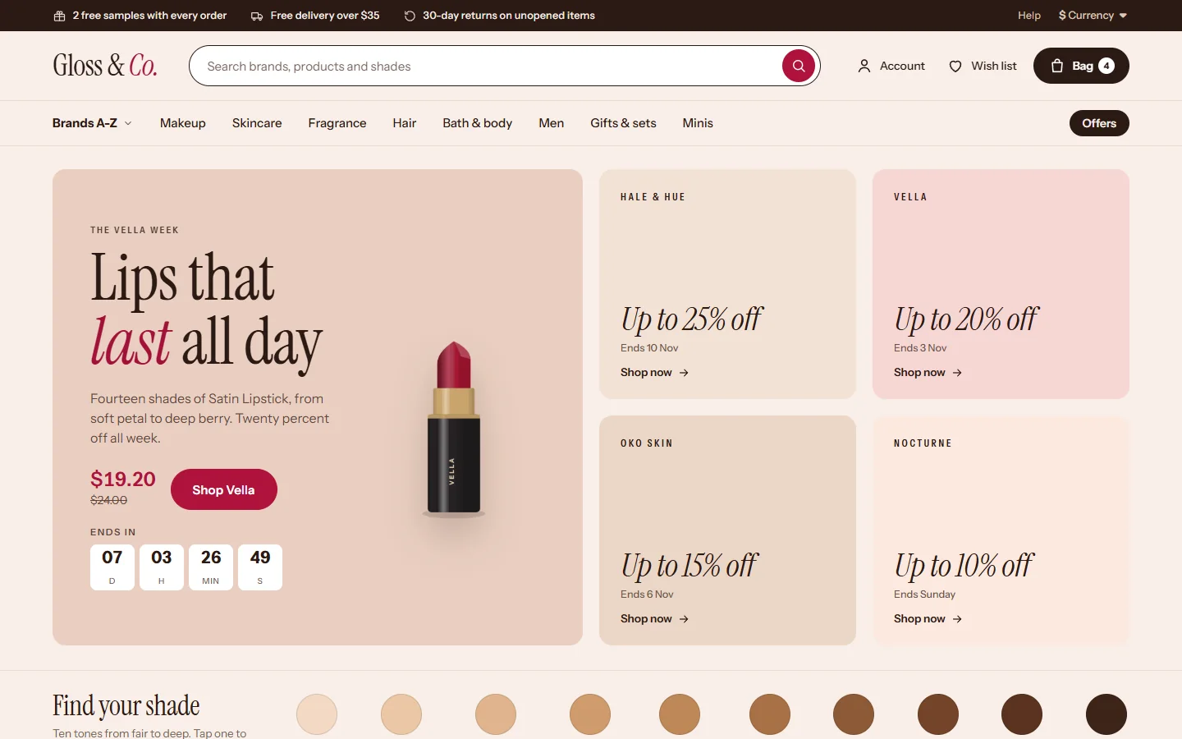Click the free samples gift icon

click(x=59, y=16)
